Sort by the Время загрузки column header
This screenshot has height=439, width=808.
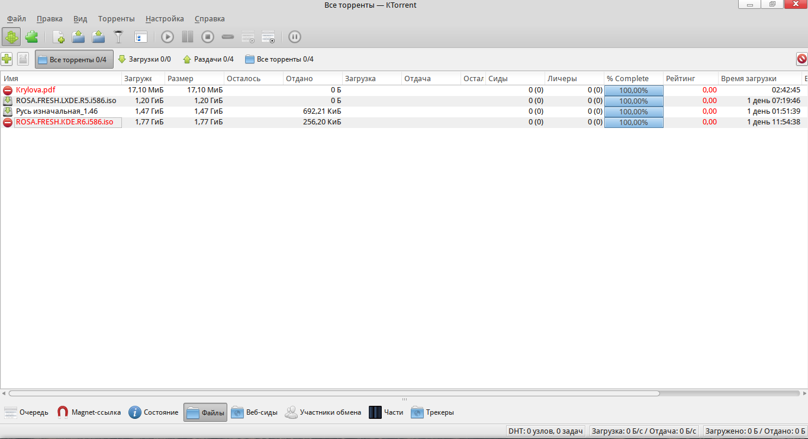pyautogui.click(x=760, y=78)
